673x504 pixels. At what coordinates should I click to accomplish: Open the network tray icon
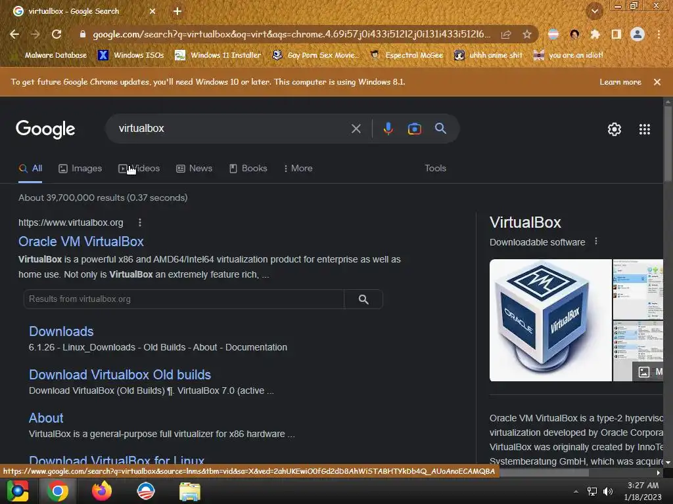pyautogui.click(x=592, y=492)
